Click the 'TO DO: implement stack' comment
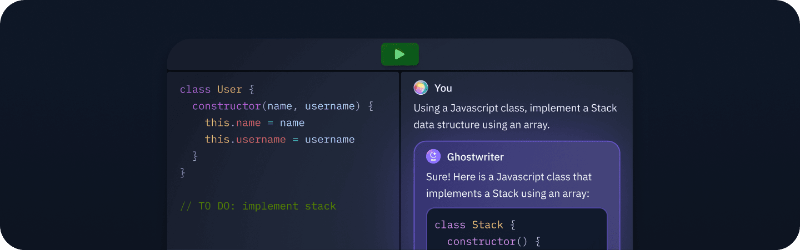Screen dimensions: 800x250 pos(258,206)
